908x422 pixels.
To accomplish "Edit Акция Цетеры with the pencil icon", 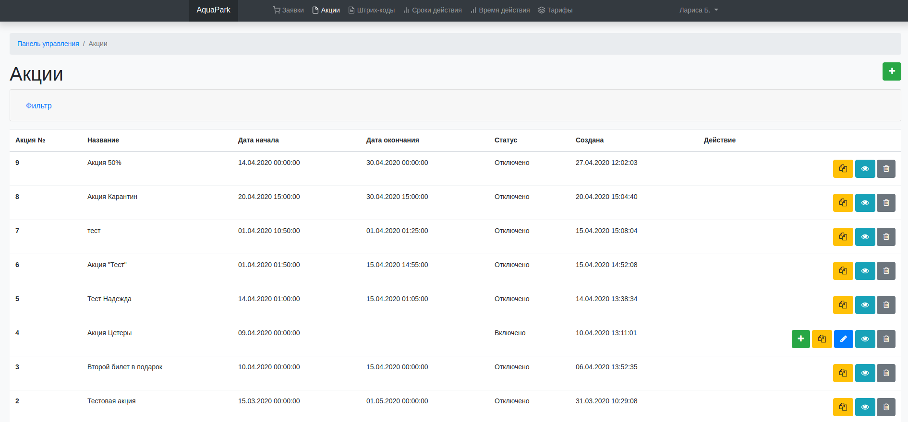I will (843, 339).
